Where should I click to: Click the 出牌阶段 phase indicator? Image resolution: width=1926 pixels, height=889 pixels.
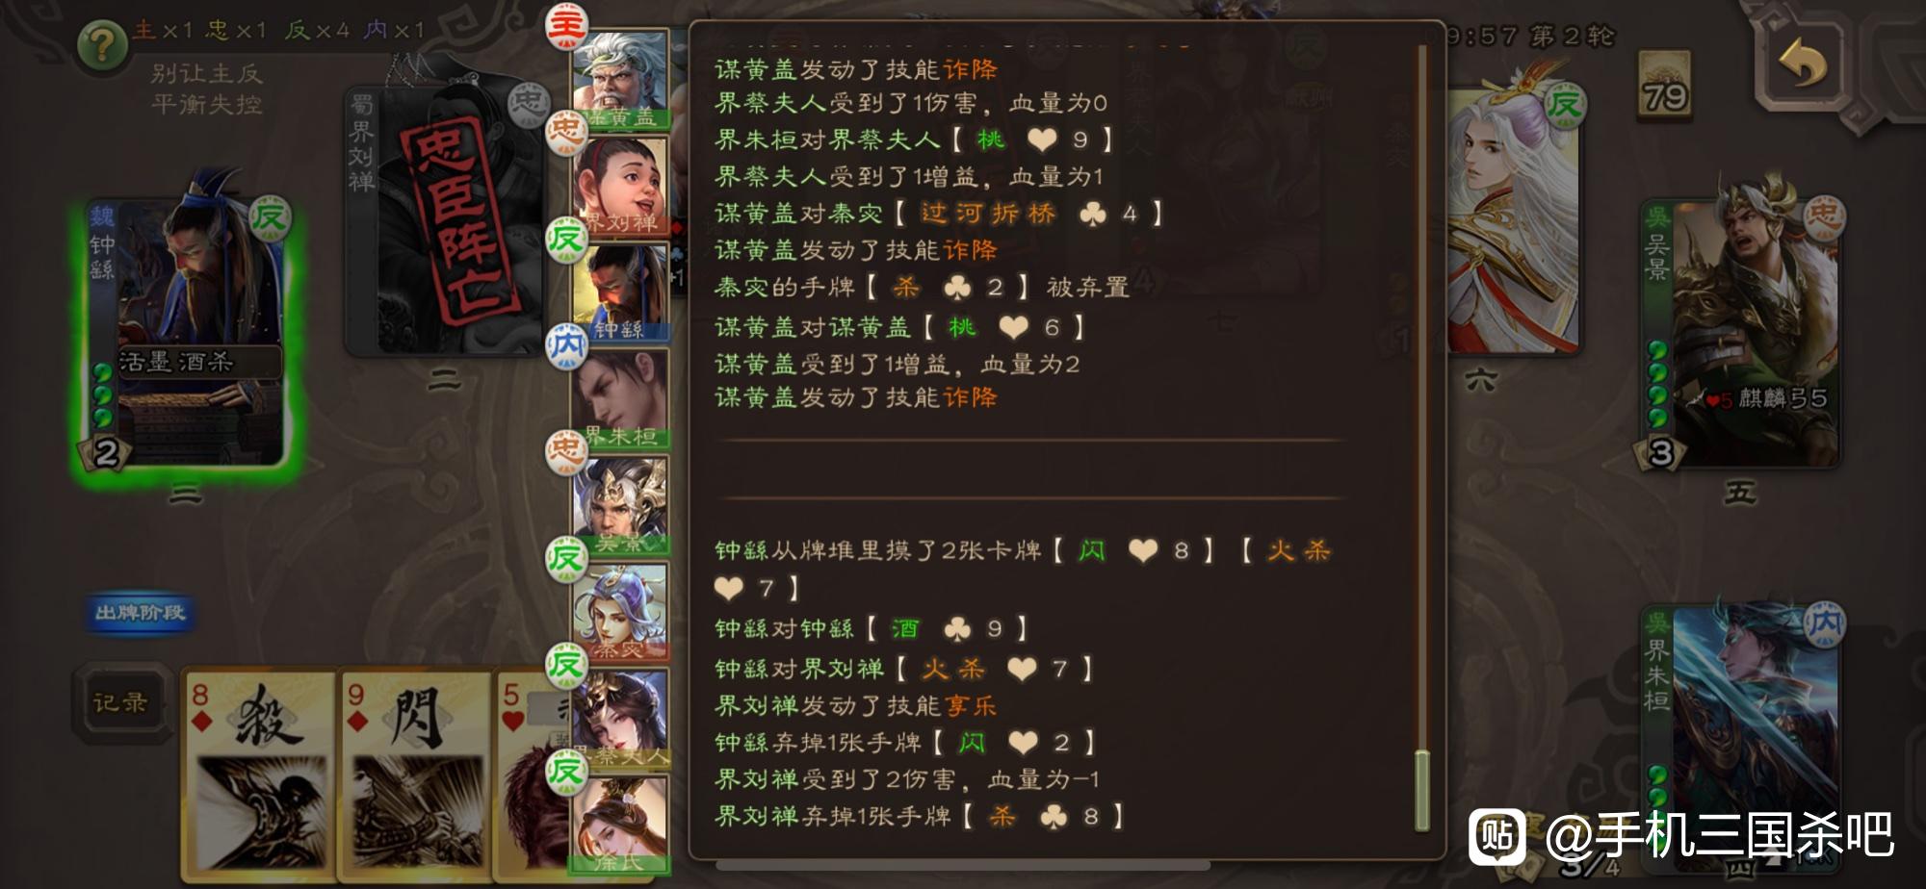click(140, 613)
